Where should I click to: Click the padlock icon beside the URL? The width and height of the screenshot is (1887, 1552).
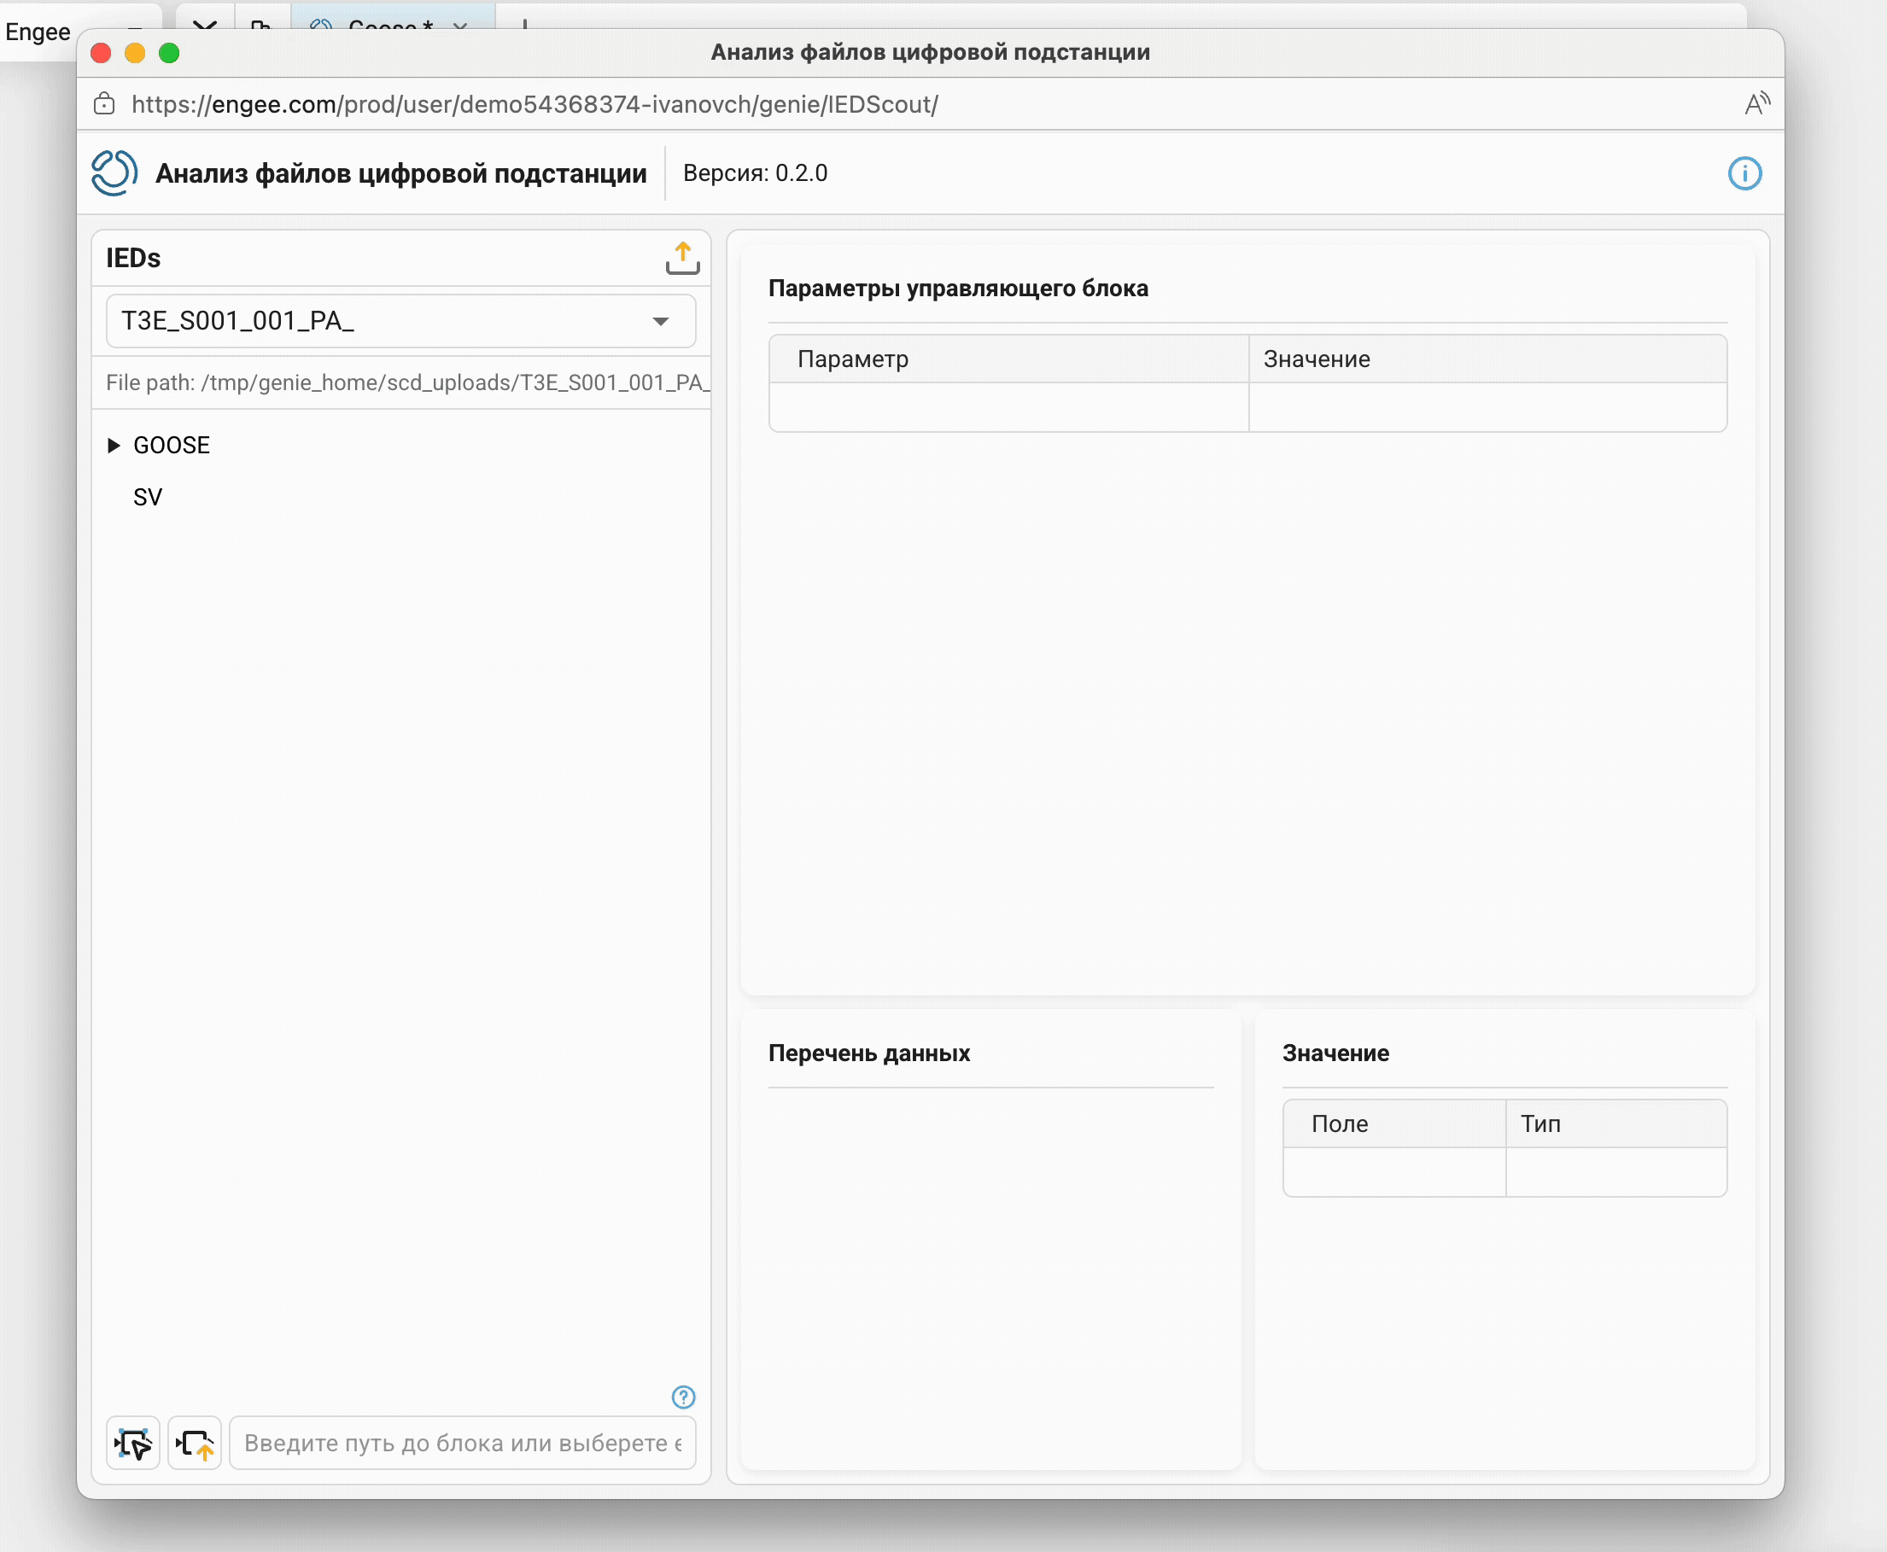coord(103,105)
